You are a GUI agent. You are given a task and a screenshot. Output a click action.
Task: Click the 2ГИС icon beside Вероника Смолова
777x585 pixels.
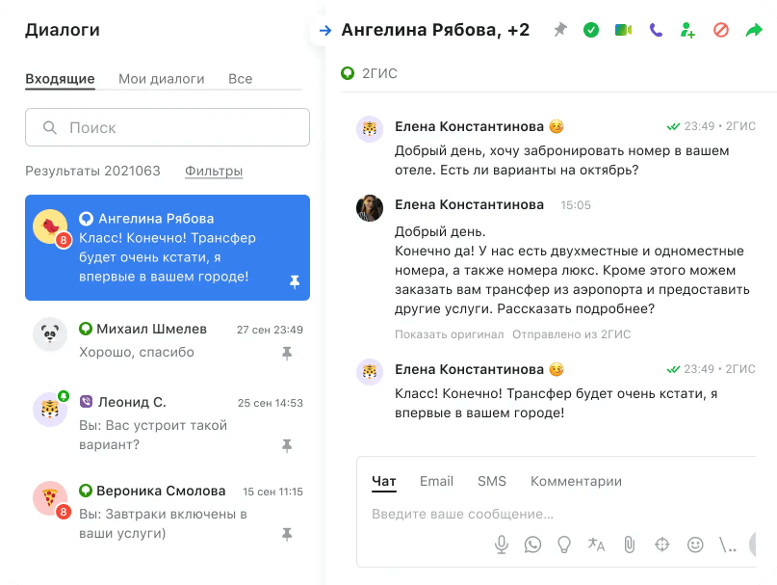point(86,491)
